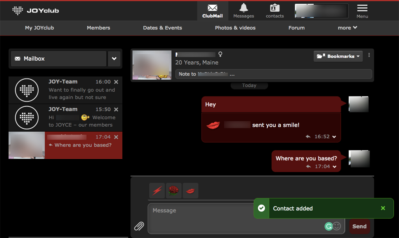The height and width of the screenshot is (238, 399).
Task: Expand options on 17:04 message
Action: pyautogui.click(x=334, y=166)
